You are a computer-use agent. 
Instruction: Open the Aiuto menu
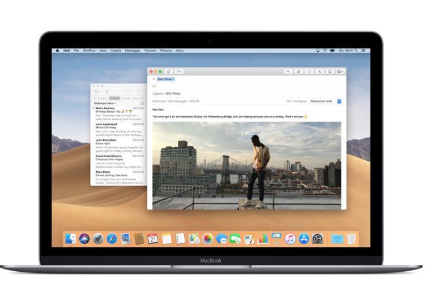coord(179,50)
